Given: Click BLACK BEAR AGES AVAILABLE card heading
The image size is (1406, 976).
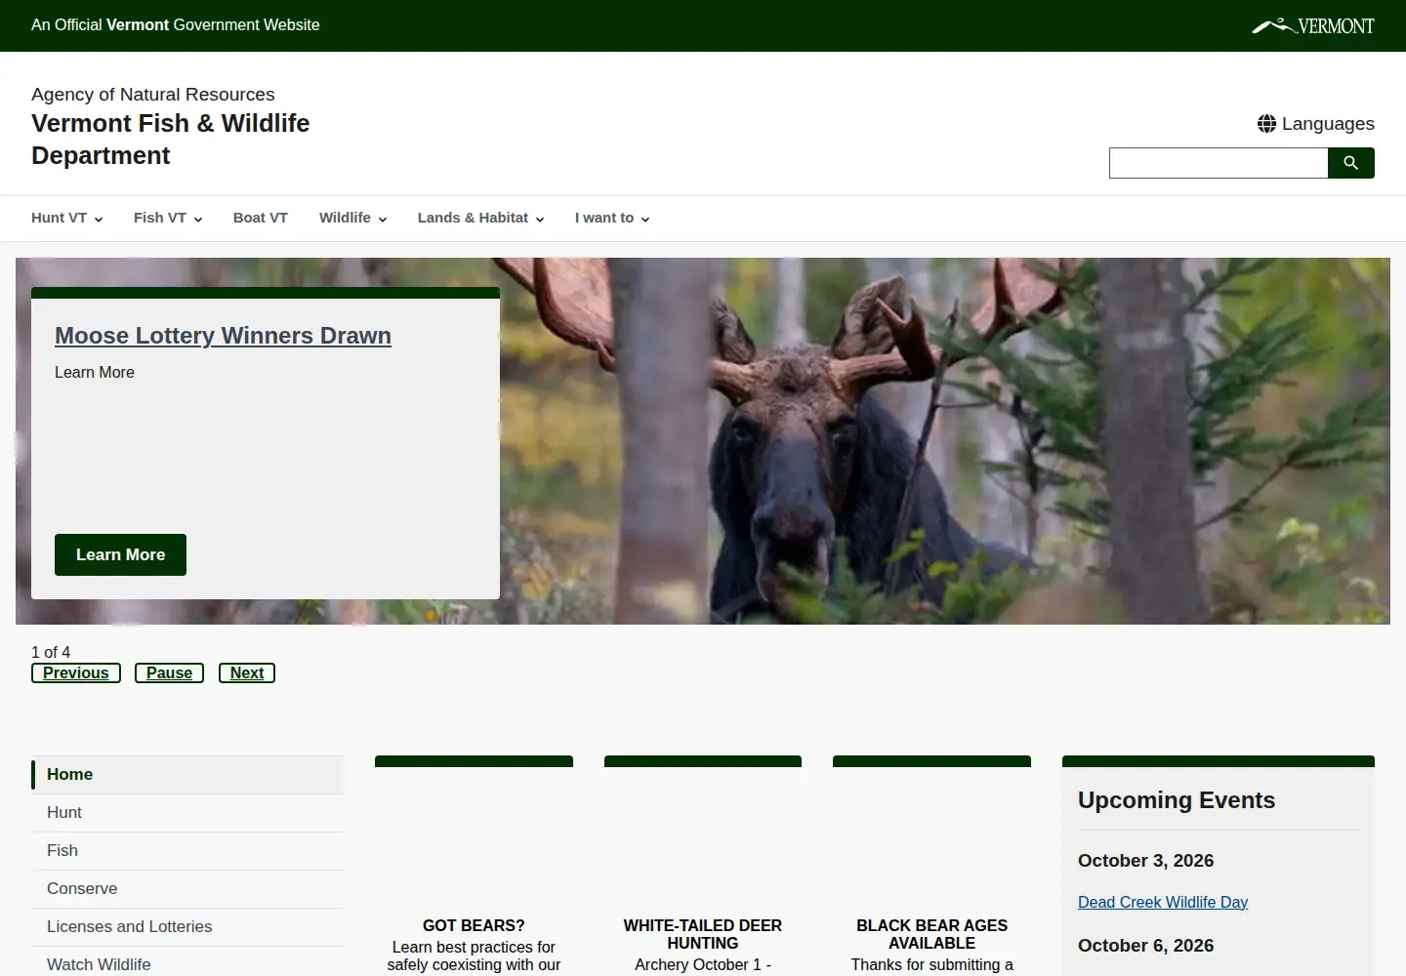Looking at the screenshot, I should tap(931, 934).
